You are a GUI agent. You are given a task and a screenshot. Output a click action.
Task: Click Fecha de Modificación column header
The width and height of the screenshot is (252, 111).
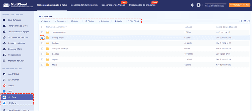tap(227, 27)
